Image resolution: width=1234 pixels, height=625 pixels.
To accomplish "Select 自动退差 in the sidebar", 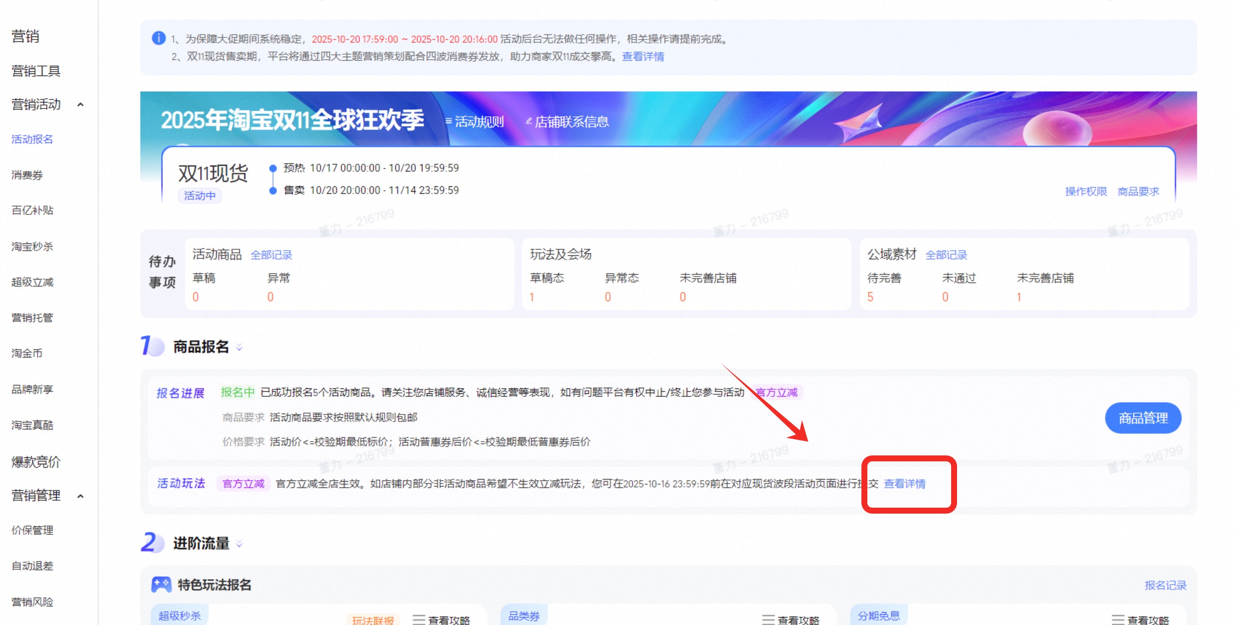I will click(32, 566).
